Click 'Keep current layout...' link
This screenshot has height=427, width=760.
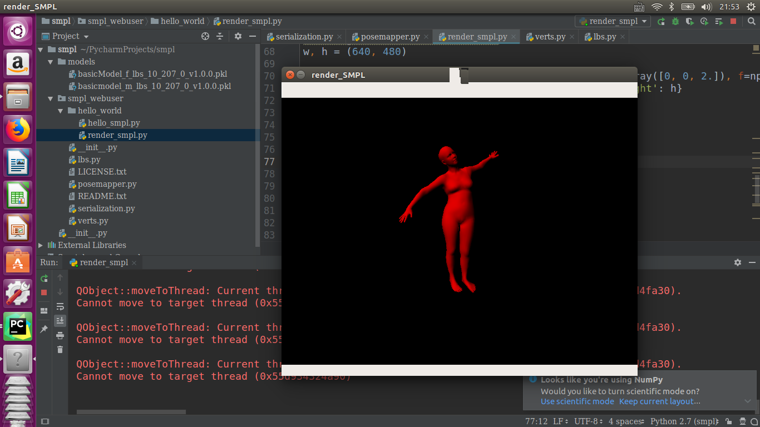tap(660, 401)
